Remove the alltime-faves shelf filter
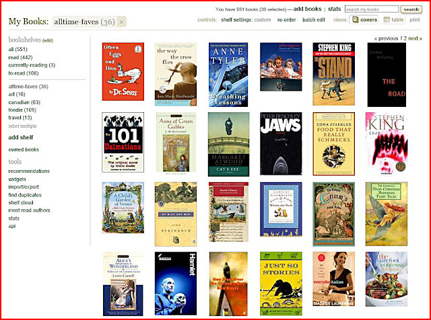This screenshot has height=320, width=431. click(x=121, y=22)
